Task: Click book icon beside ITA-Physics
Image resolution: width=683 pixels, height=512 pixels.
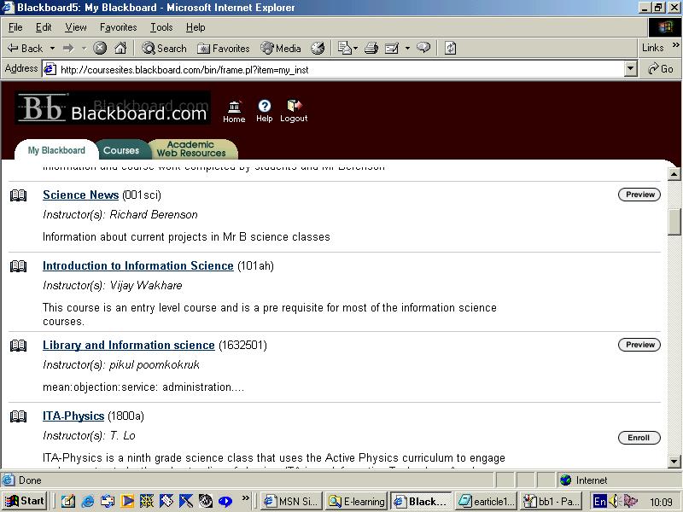Action: point(18,416)
